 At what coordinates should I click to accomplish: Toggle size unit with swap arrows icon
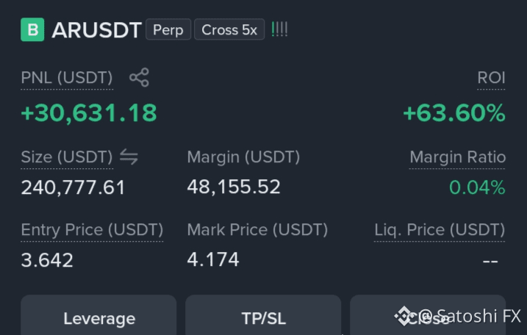129,156
